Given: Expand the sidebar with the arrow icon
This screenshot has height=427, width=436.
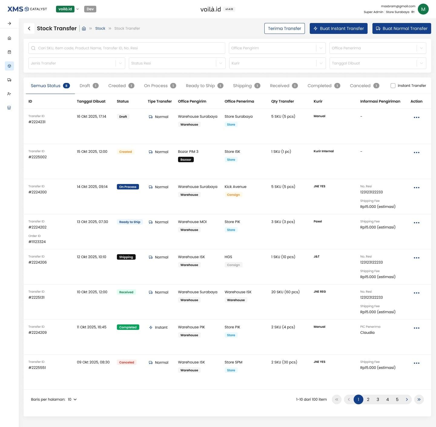Looking at the screenshot, I should (9, 23).
